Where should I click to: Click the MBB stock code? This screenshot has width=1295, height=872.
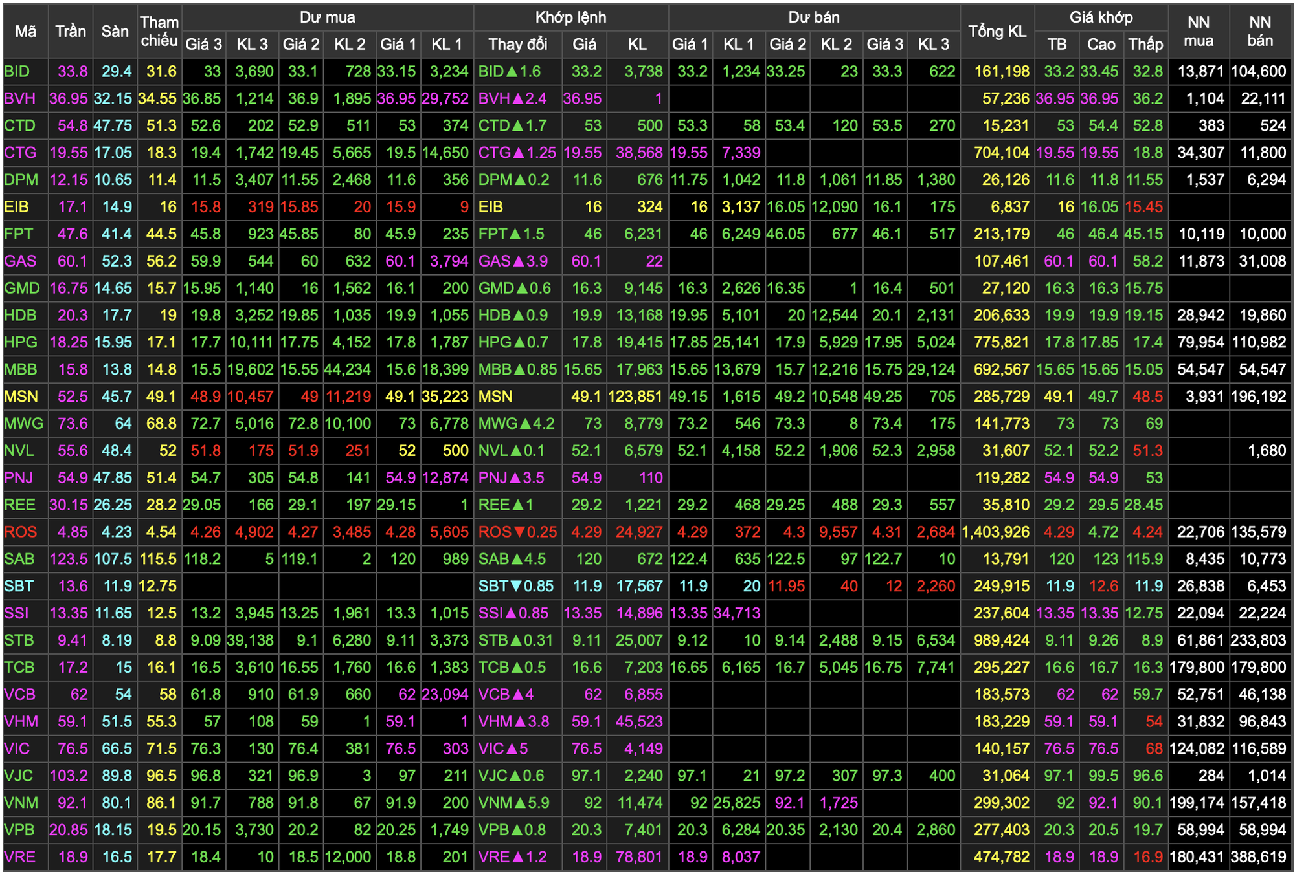(21, 369)
